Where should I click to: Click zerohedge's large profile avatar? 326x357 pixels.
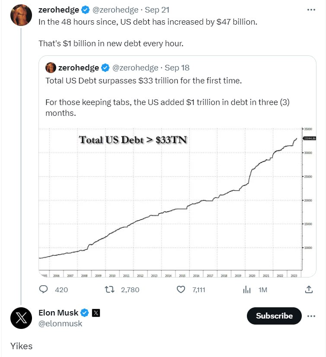pyautogui.click(x=21, y=15)
